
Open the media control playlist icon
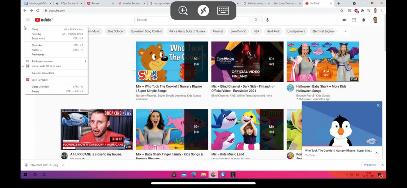(x=369, y=11)
